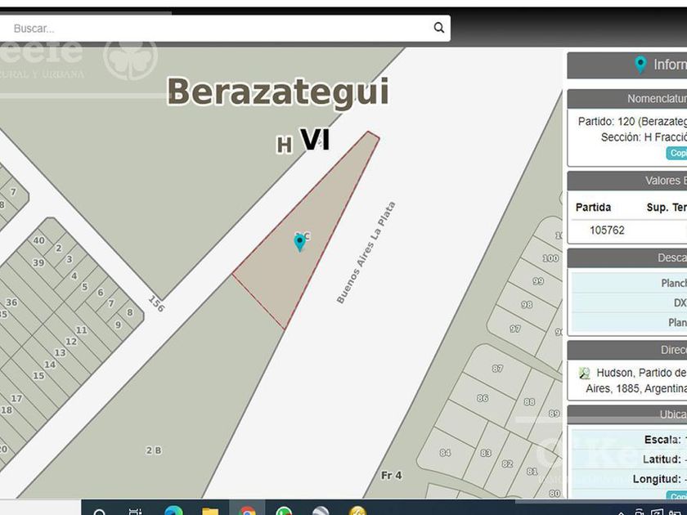
Task: Click the Berazategui map label
Action: pos(278,92)
